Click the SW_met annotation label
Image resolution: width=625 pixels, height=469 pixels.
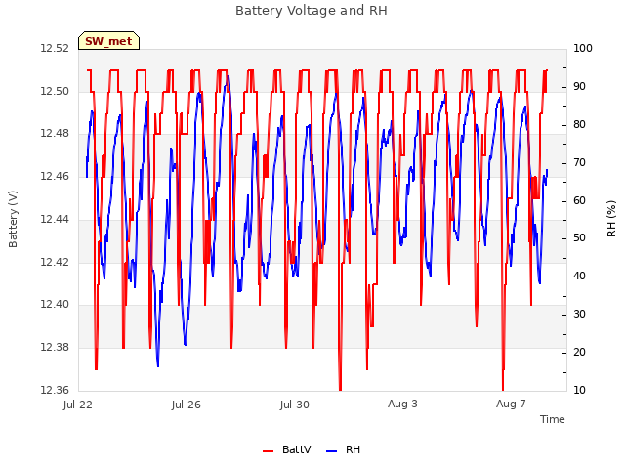pos(108,41)
